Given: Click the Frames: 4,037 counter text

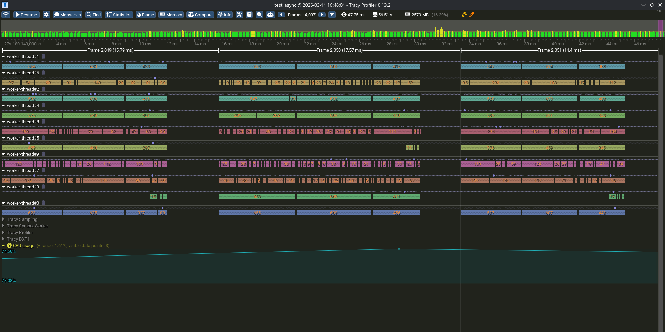Looking at the screenshot, I should point(302,15).
